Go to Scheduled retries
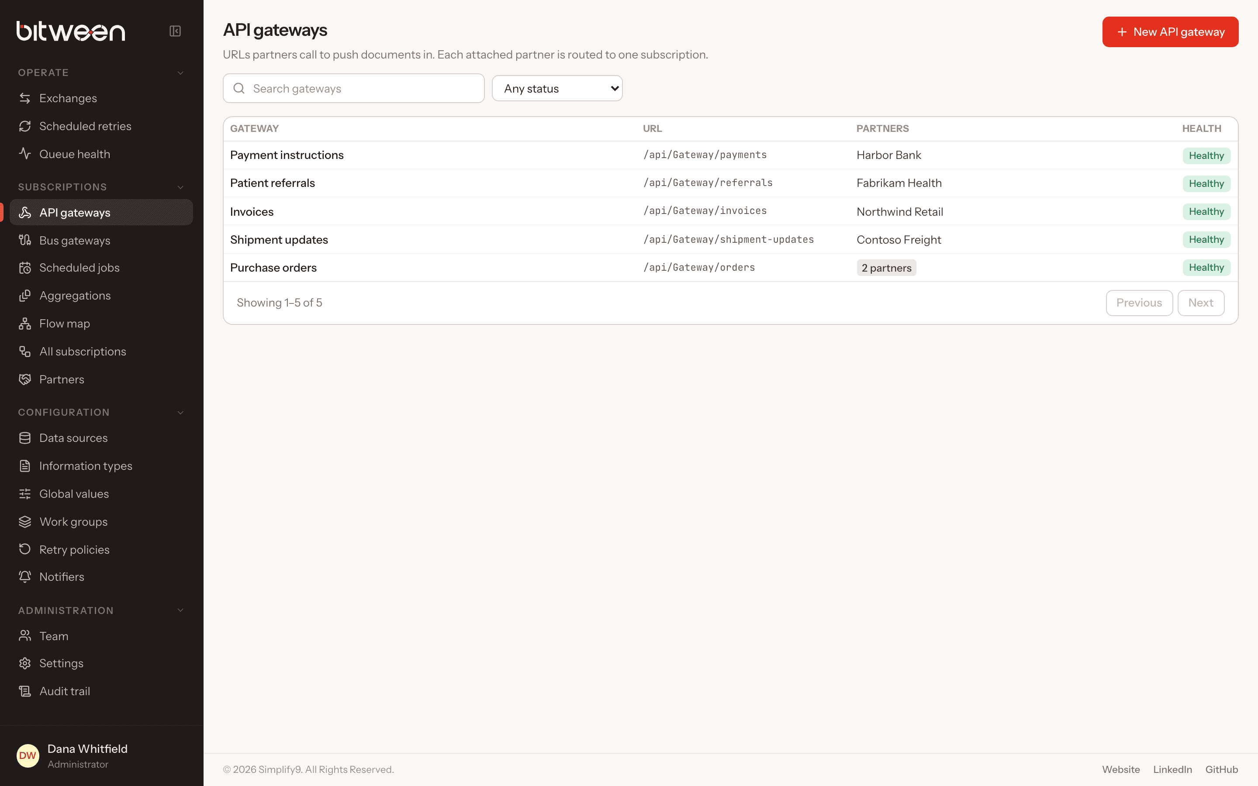The width and height of the screenshot is (1258, 786). pos(101,126)
